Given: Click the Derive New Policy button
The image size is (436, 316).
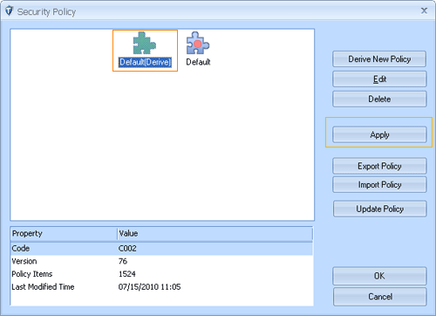Looking at the screenshot, I should tap(379, 59).
